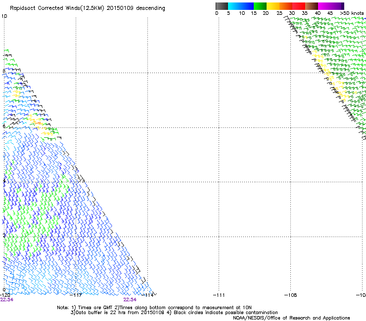The width and height of the screenshot is (366, 321).
Task: Select the brown 35–40 knot color bar segment
Action: pyautogui.click(x=312, y=6)
